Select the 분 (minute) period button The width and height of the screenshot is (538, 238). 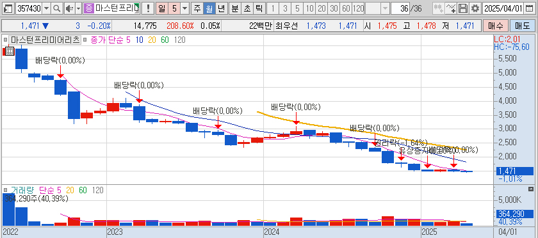(235, 8)
